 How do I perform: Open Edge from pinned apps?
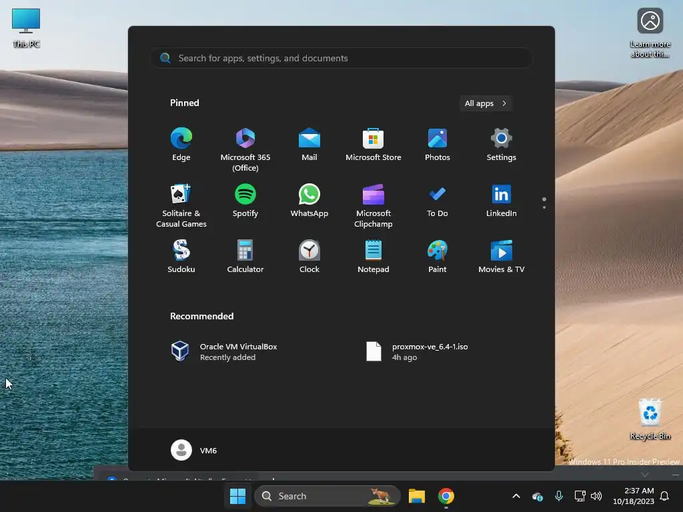pos(181,145)
